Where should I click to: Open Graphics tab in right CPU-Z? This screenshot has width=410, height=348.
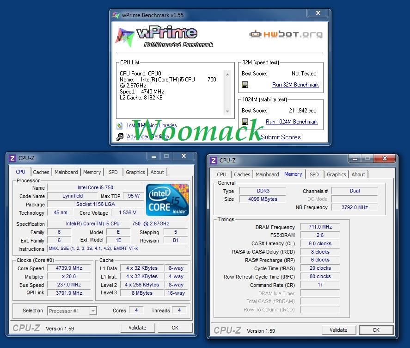click(x=336, y=174)
